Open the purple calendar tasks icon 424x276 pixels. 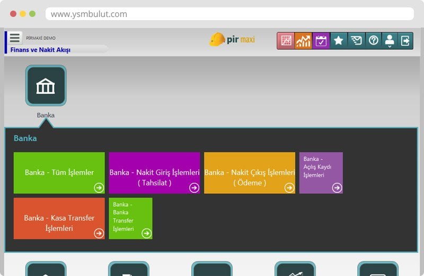(x=321, y=41)
